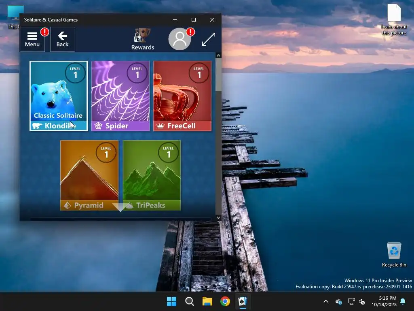
Task: Click the red alert badge on Menu
Action: pos(44,32)
